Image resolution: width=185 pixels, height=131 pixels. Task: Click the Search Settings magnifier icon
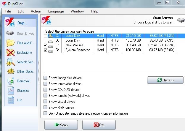tap(11, 62)
